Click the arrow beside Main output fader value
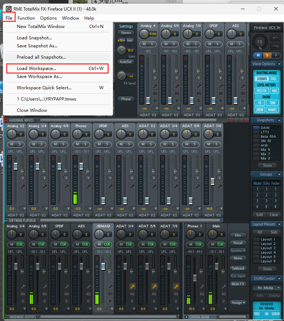Screen dimensions: 284x321 click(x=225, y=309)
